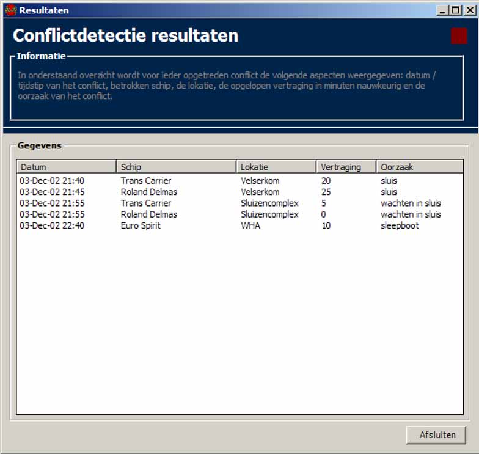
Task: Select the Roland Delmas row at 21:45
Action: pos(148,192)
